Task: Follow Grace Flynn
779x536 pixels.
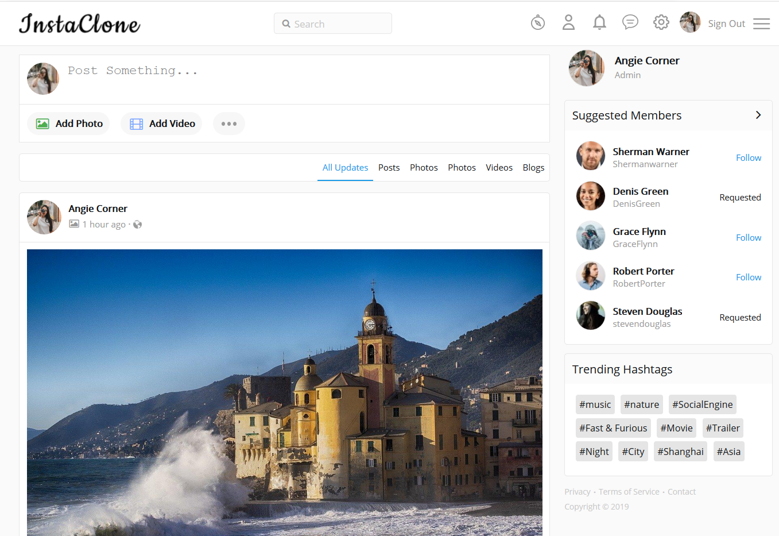Action: pyautogui.click(x=748, y=238)
